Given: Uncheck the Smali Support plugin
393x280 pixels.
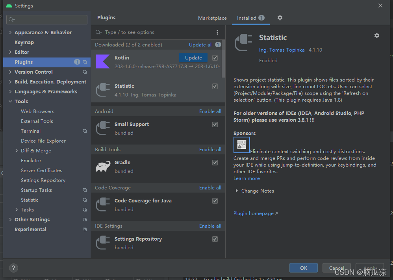Looking at the screenshot, I should (215, 124).
